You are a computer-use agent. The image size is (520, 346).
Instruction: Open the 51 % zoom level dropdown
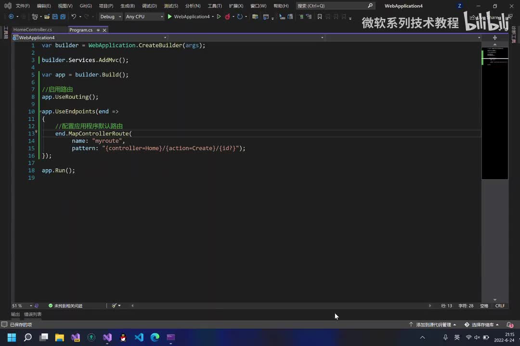(22, 306)
